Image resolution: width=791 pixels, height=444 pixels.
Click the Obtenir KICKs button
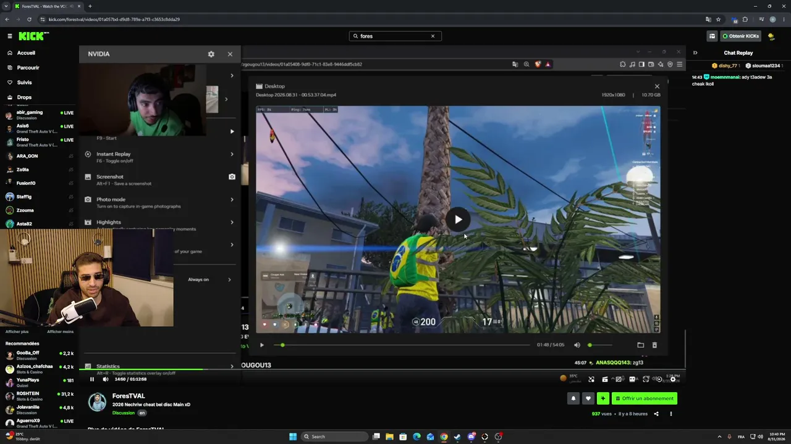pyautogui.click(x=740, y=36)
